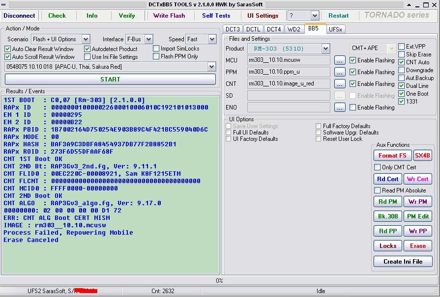Check Full Factory Defaults
440x297 pixels.
pos(318,126)
